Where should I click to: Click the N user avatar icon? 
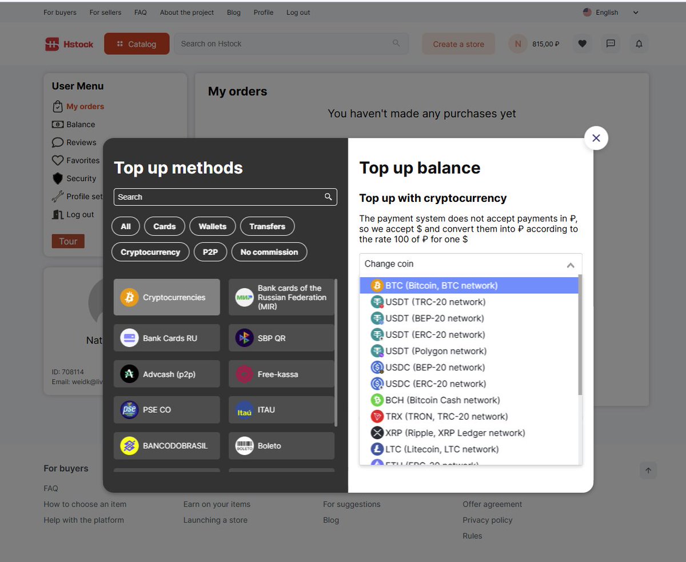pyautogui.click(x=518, y=43)
